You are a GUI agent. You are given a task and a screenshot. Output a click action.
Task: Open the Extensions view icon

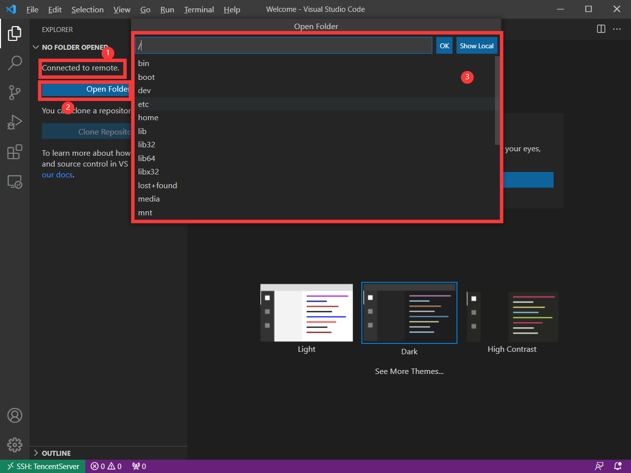click(15, 152)
